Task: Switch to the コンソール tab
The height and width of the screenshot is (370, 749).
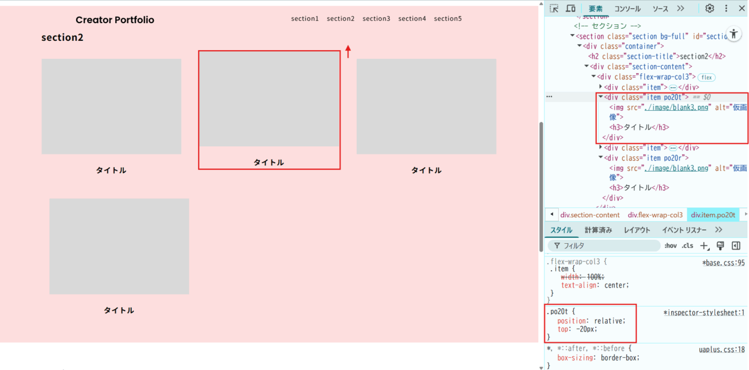Action: tap(627, 9)
